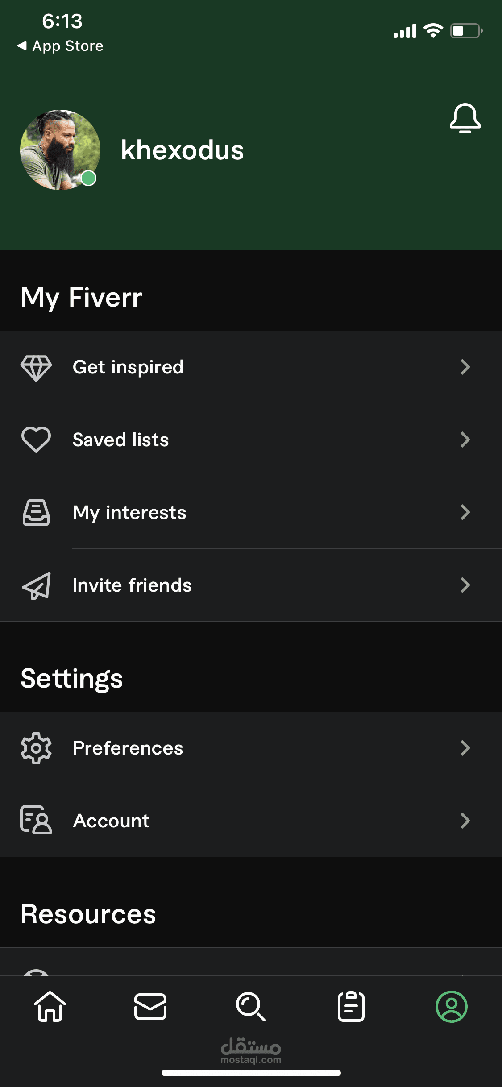502x1087 pixels.
Task: Open the Inbox envelope tab
Action: click(150, 1007)
